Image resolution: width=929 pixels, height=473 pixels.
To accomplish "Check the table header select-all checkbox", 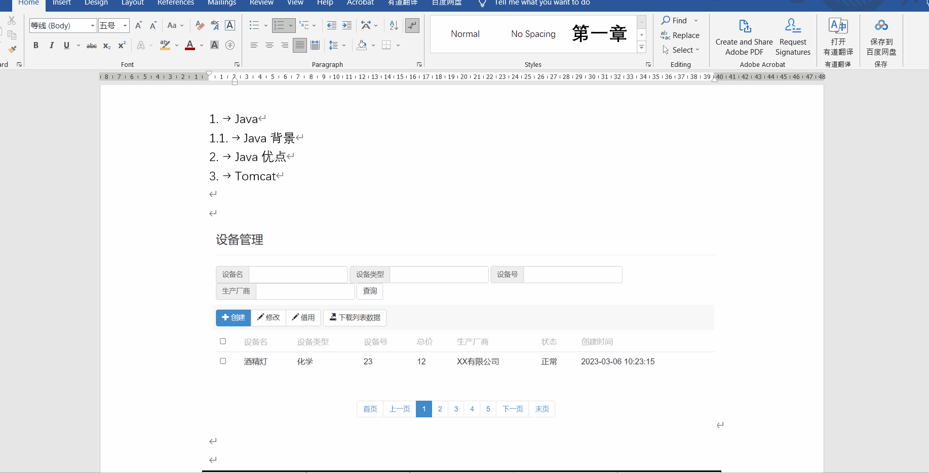I will click(223, 341).
